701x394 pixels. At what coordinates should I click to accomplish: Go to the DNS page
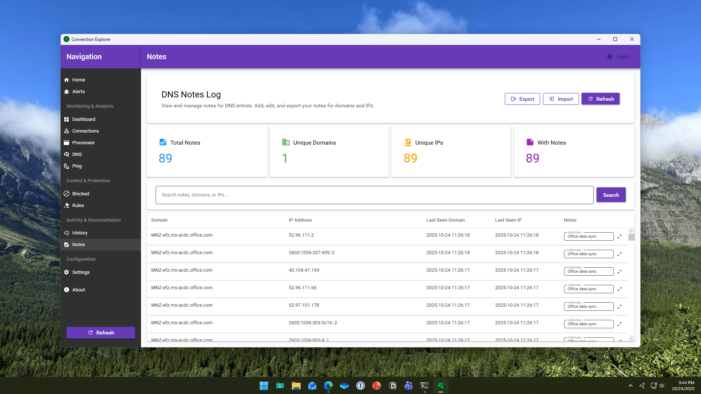[77, 154]
